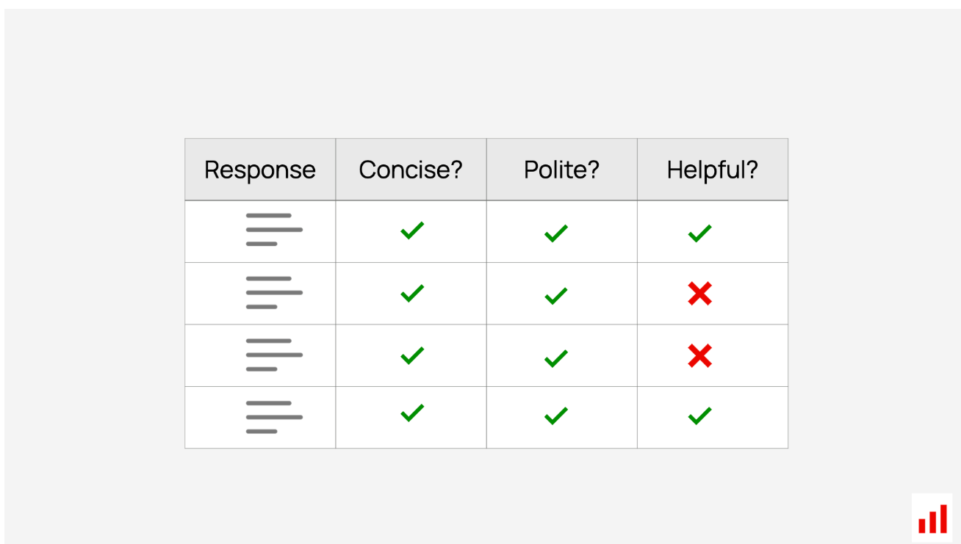Click third row Polite green checkmark
This screenshot has width=961, height=544.
tap(556, 358)
